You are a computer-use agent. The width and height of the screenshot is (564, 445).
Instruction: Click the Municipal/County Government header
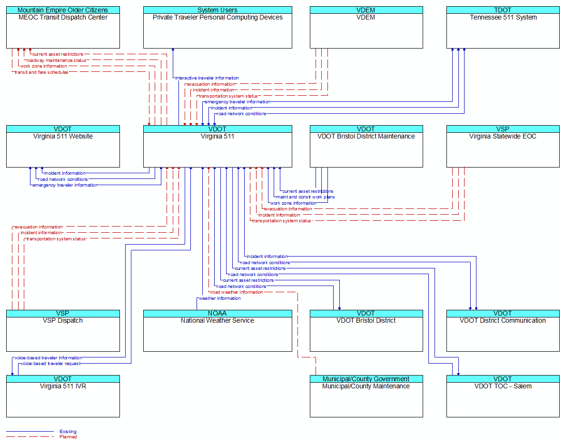tap(366, 379)
